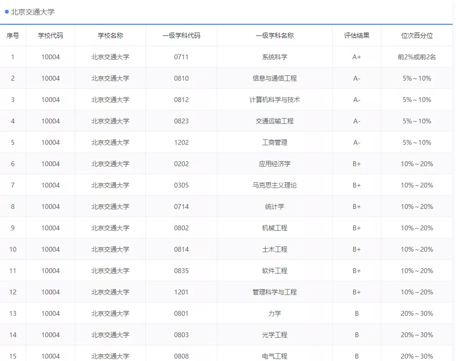
Task: Click the 学校代码 column header
Action: 50,35
